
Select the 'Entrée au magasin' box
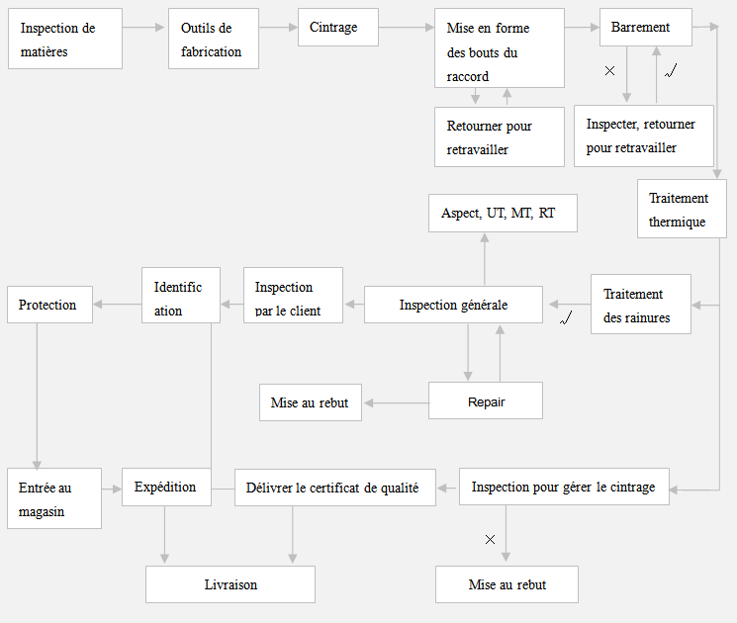pos(54,499)
